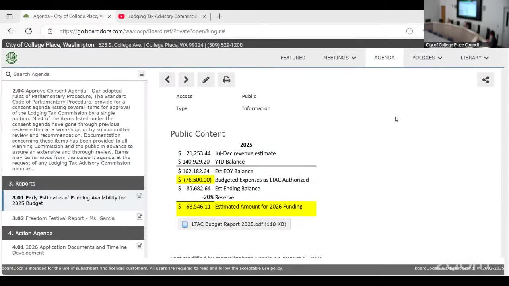Click the Search Agenda field
The image size is (509, 286).
(x=72, y=74)
